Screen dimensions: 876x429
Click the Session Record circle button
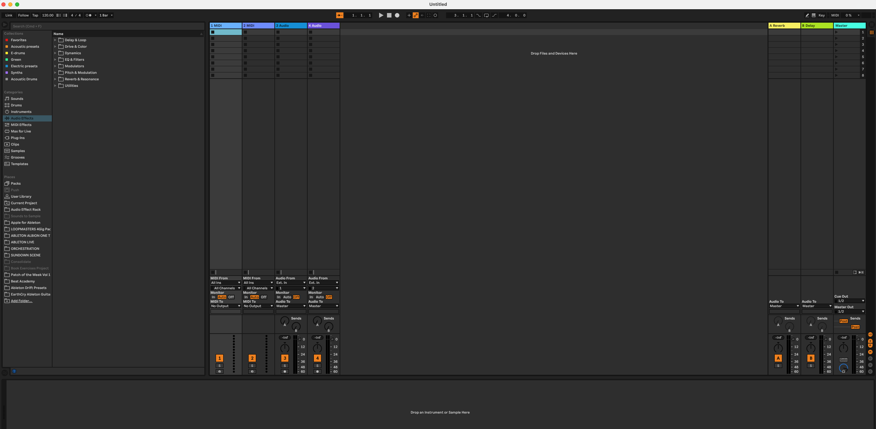(435, 15)
